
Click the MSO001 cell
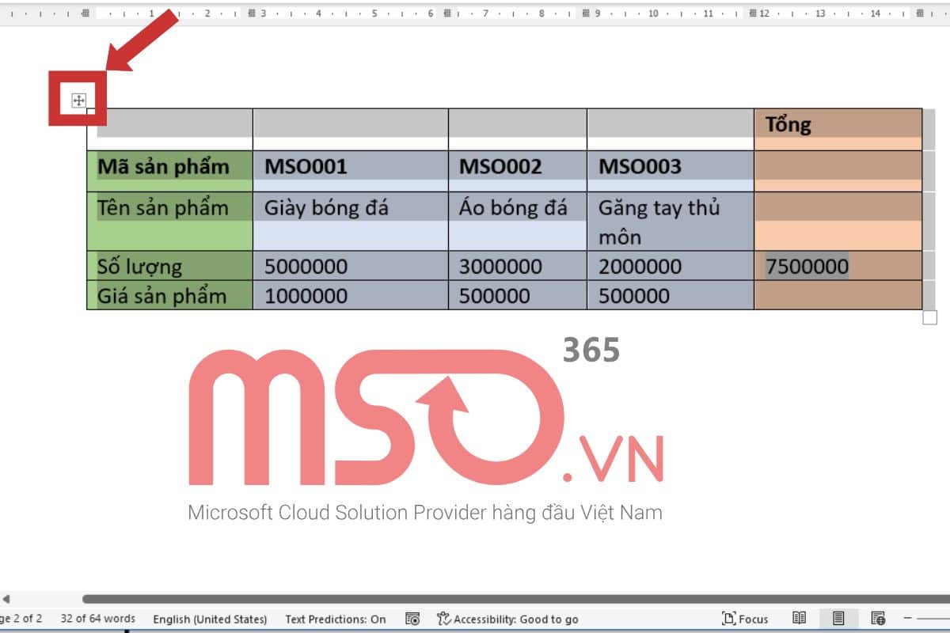point(350,171)
